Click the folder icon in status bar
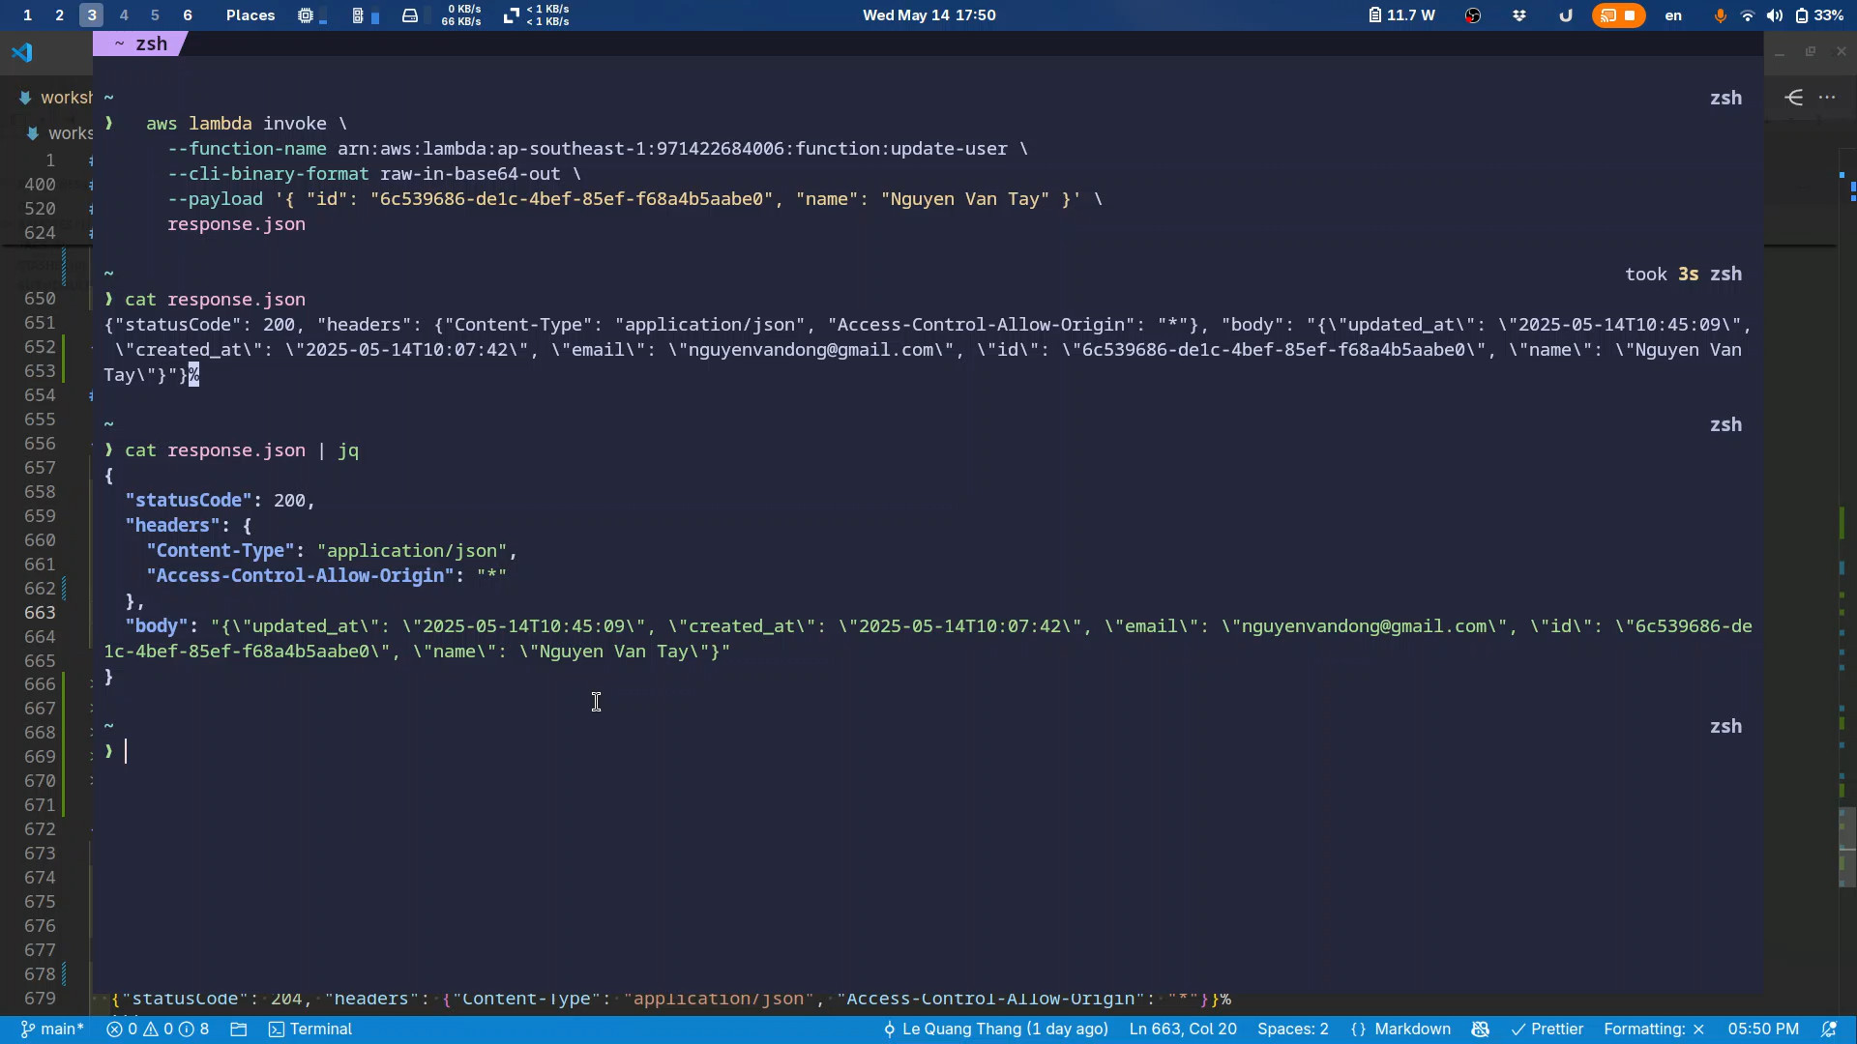1857x1044 pixels. tap(239, 1029)
